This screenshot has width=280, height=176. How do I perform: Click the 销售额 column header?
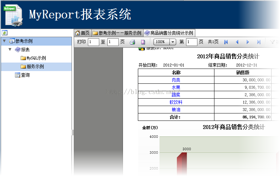click(243, 72)
